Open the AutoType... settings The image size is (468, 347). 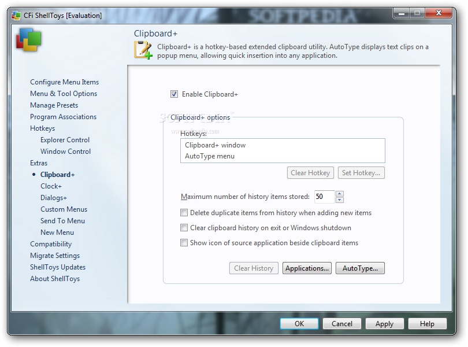pyautogui.click(x=360, y=268)
